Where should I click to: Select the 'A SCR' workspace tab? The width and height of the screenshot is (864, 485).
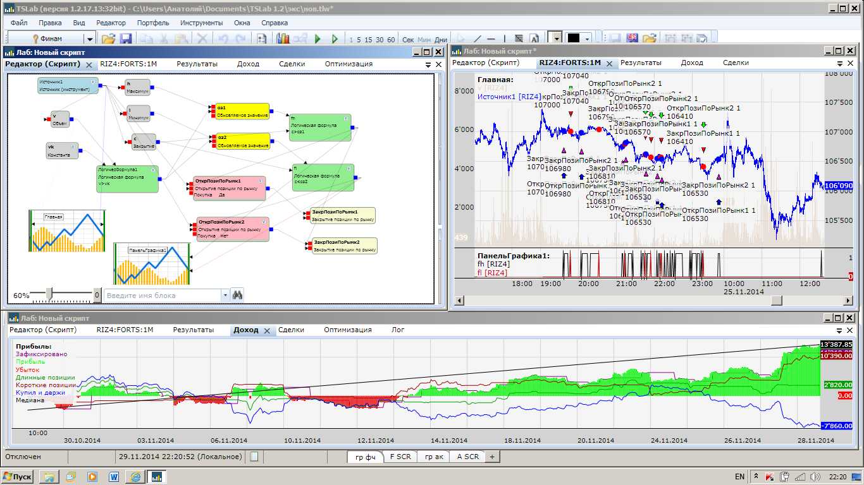click(x=467, y=457)
